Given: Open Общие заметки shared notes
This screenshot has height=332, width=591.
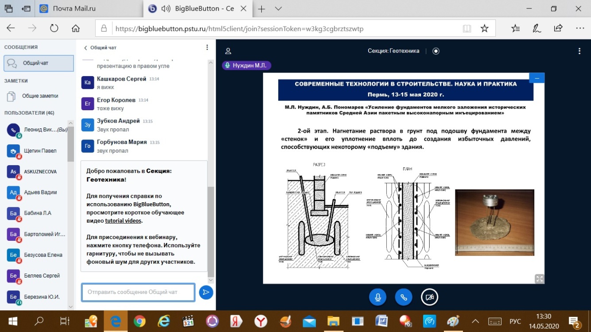Looking at the screenshot, I should pos(39,96).
